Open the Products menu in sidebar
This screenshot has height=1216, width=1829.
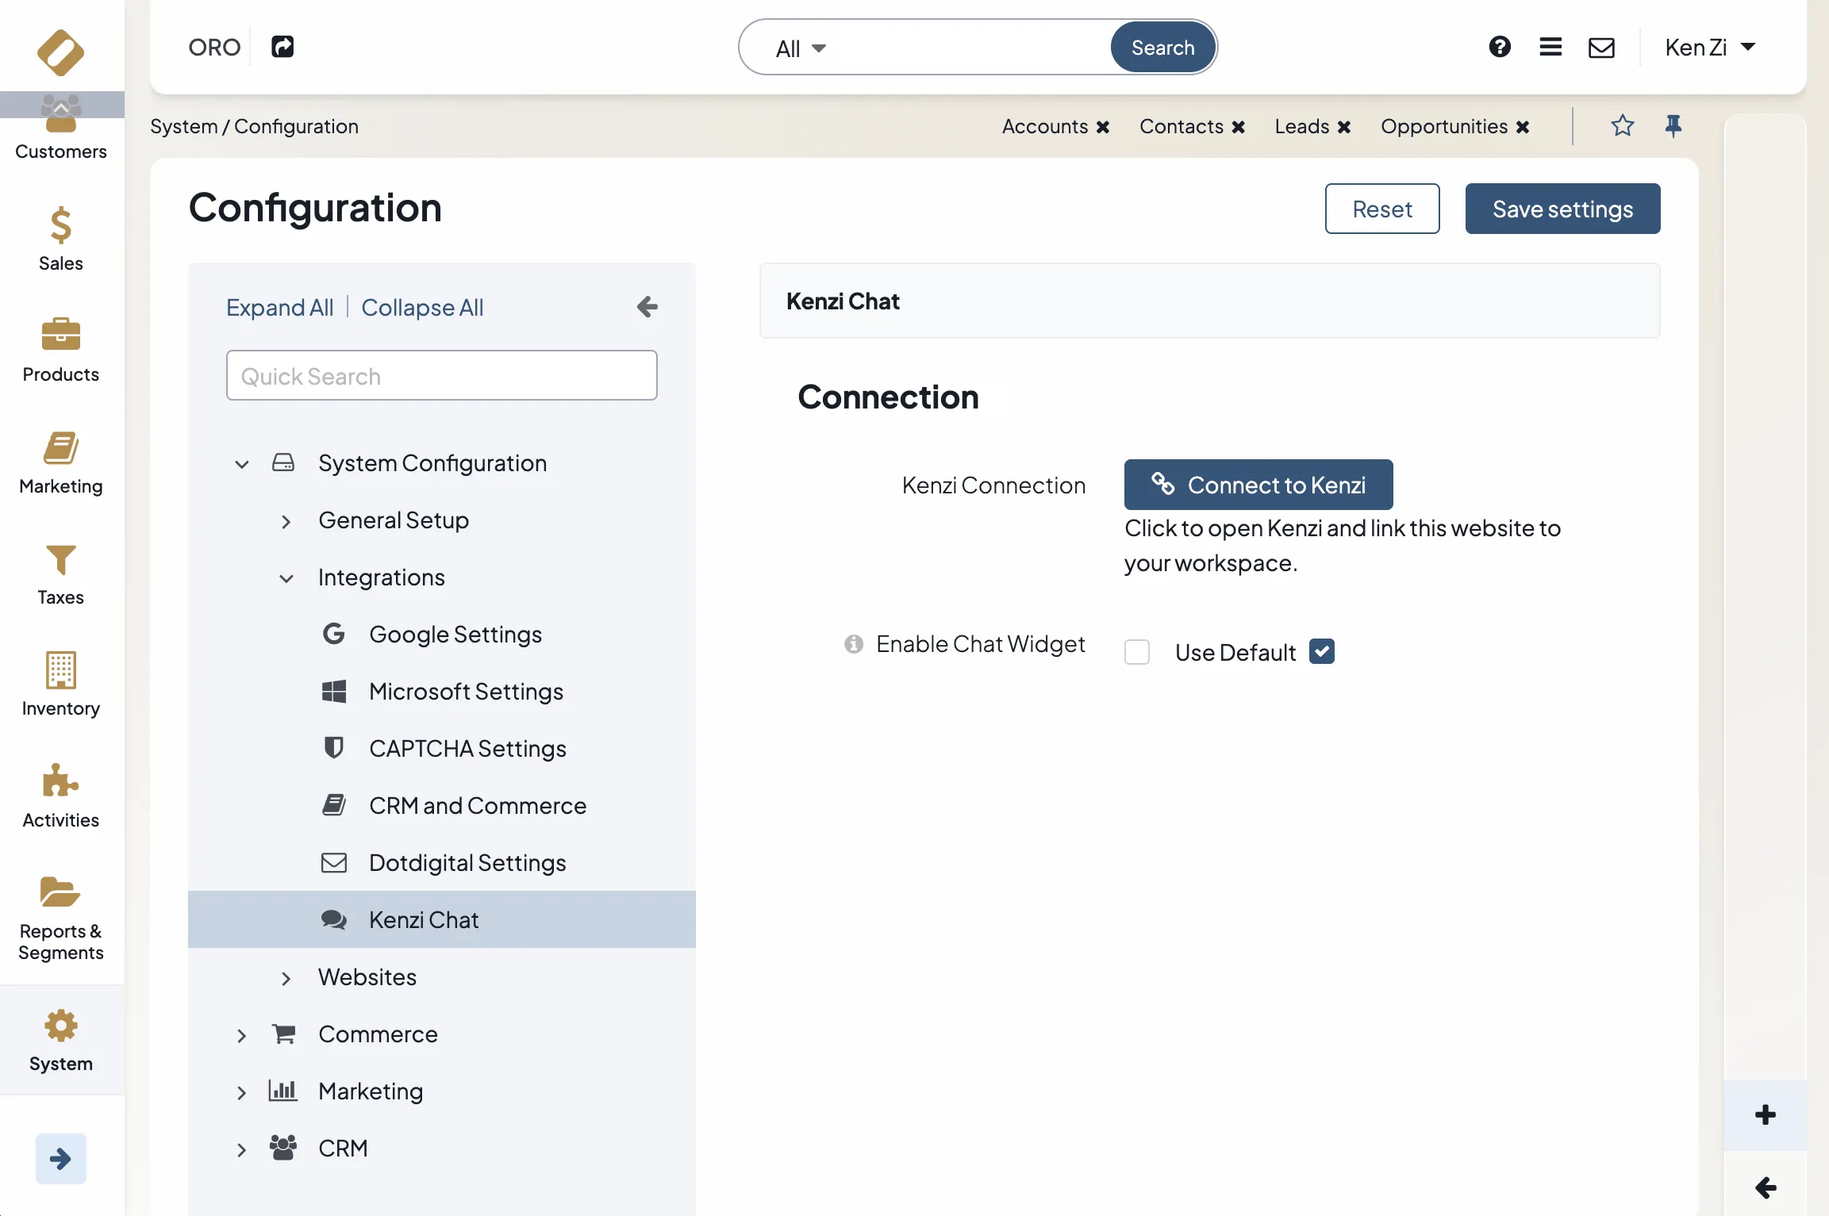coord(61,350)
